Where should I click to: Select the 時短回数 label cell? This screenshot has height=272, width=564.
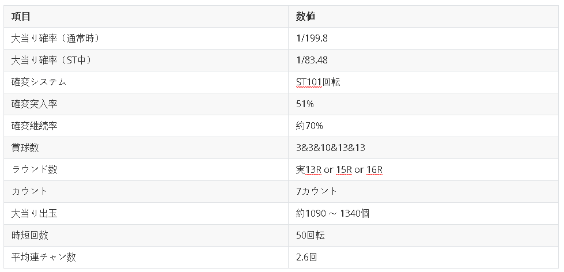coord(30,236)
